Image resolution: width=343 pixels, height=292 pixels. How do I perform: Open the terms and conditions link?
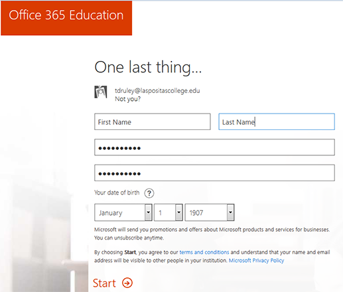[x=204, y=252]
